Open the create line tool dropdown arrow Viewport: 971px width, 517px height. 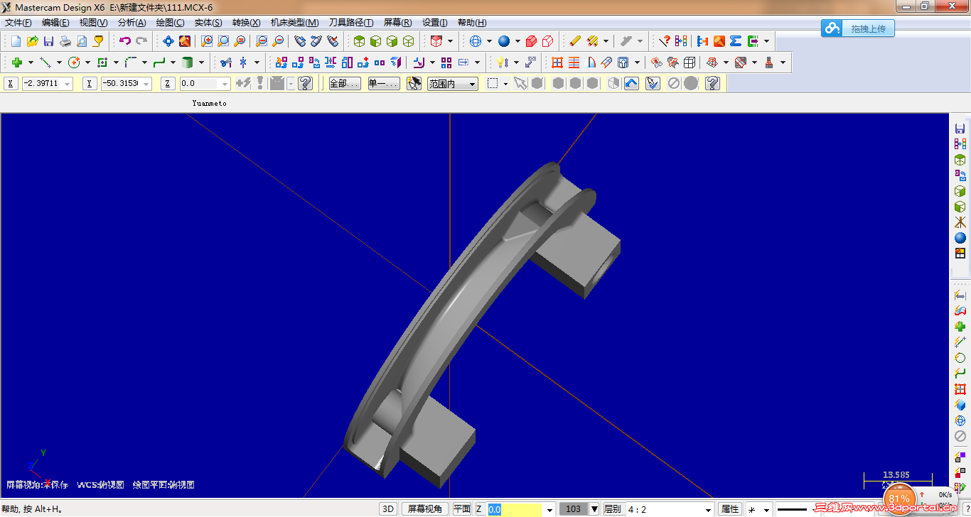pos(59,62)
